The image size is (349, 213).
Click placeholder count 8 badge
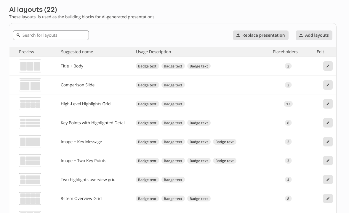(288, 198)
